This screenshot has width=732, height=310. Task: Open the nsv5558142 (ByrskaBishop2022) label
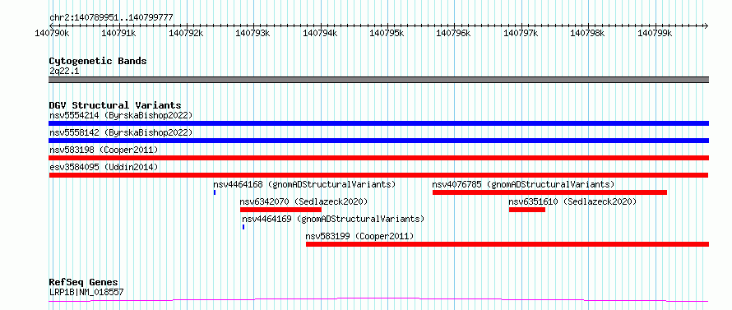[x=121, y=132]
